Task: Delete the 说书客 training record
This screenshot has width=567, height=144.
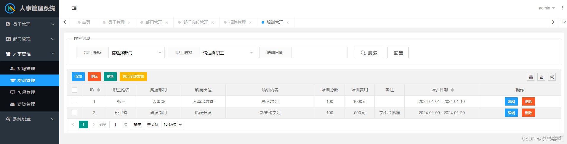Action: coord(528,113)
